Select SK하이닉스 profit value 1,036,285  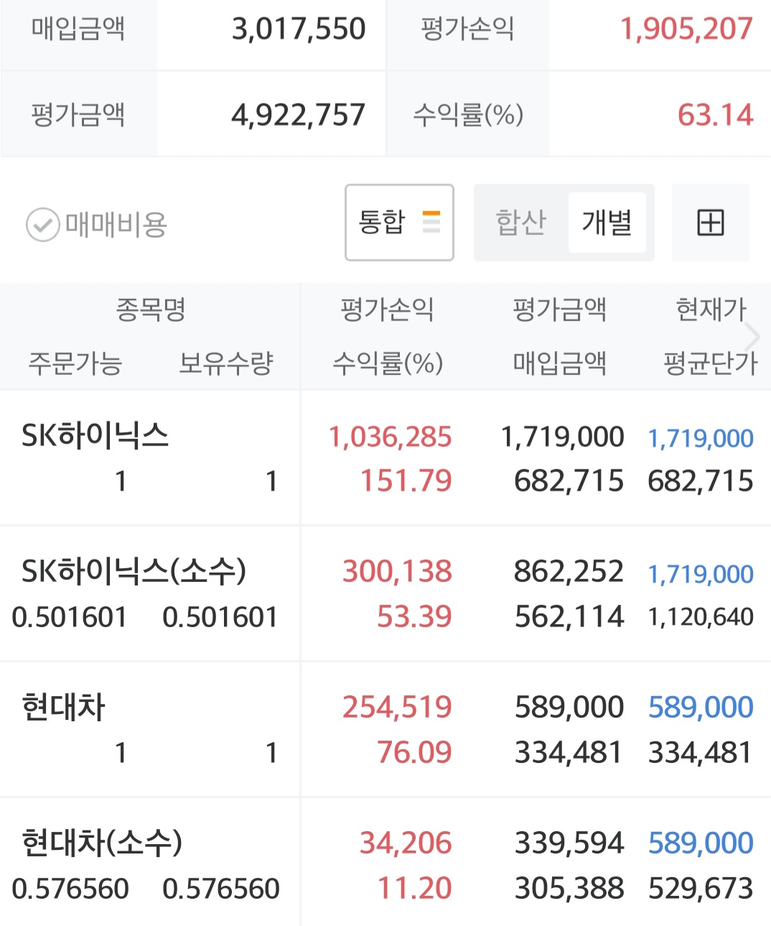pyautogui.click(x=390, y=437)
